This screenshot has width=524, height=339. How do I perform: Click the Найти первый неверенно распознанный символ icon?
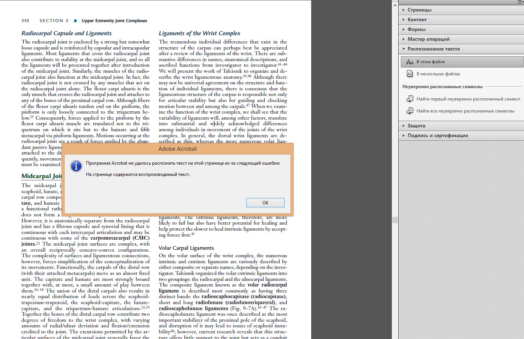click(x=410, y=99)
